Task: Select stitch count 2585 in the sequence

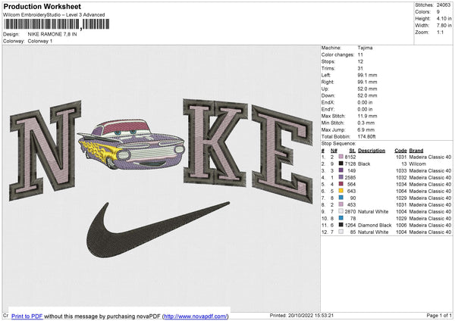Action: (350, 177)
